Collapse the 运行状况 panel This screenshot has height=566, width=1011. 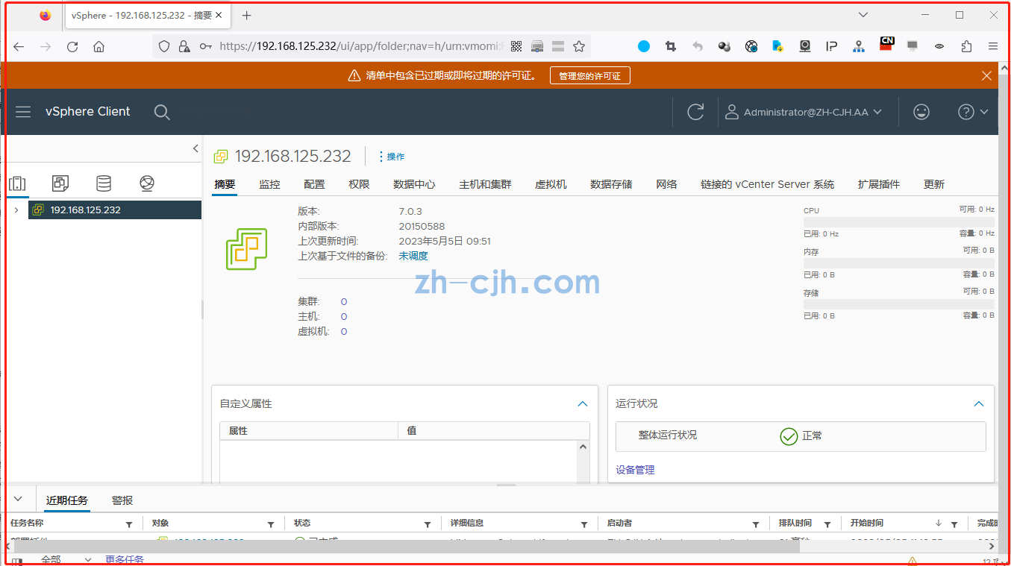click(x=979, y=403)
